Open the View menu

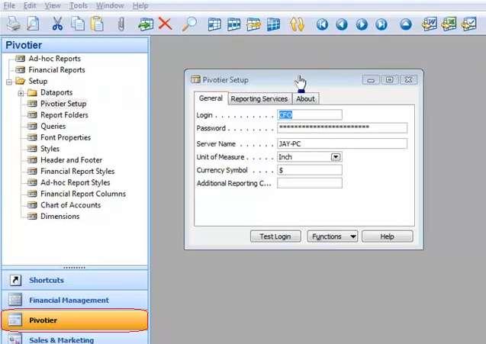point(53,5)
